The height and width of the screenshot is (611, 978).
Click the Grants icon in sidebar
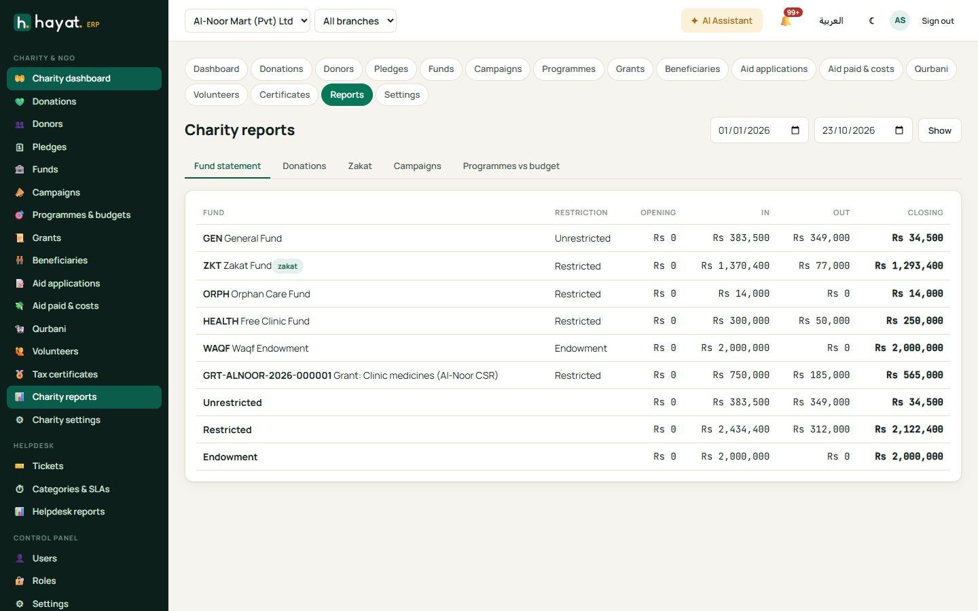tap(20, 238)
